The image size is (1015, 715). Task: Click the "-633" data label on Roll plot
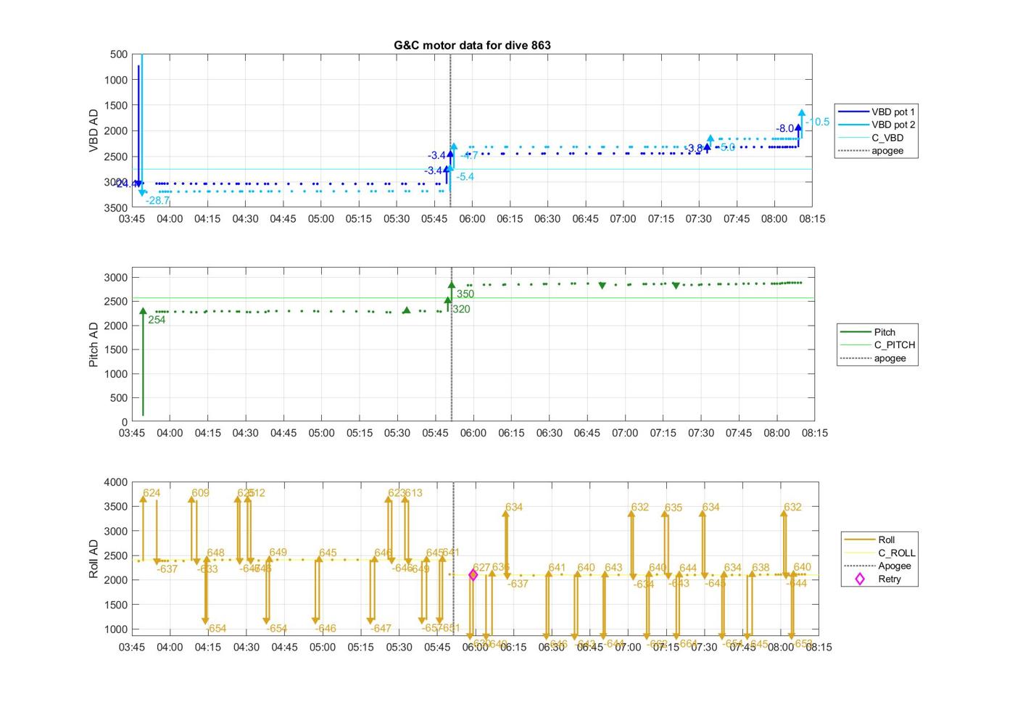click(x=207, y=569)
